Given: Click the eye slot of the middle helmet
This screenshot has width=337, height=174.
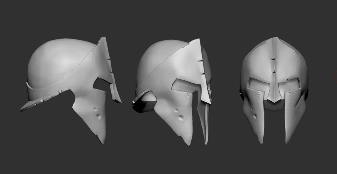Looking at the screenshot, I should click(185, 85).
